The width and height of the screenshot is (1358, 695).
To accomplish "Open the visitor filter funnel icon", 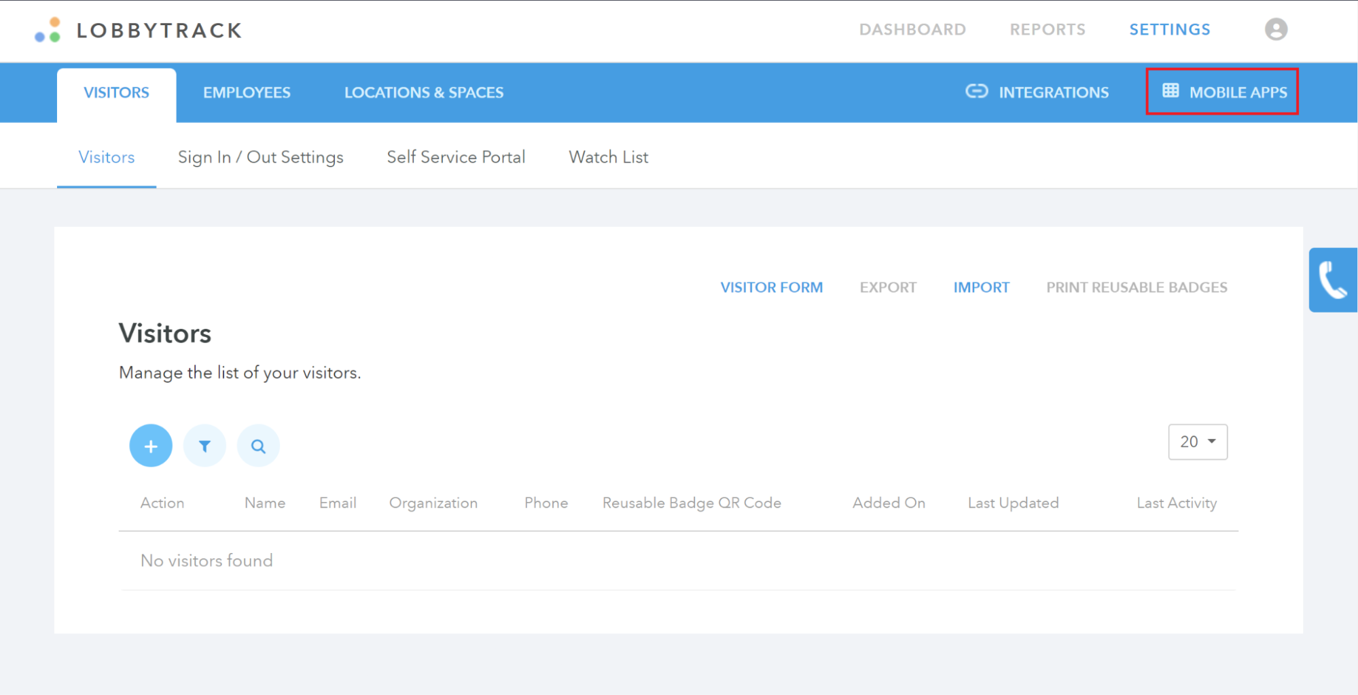I will point(204,446).
